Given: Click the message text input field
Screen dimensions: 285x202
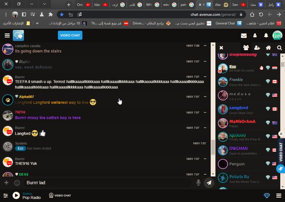Looking at the screenshot, I should point(108,182).
